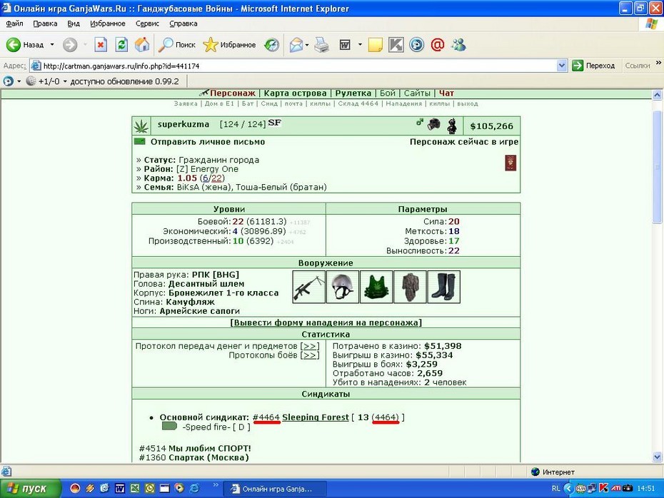This screenshot has width=664, height=498.
Task: Click the RPK machine gun item image
Action: tap(308, 287)
